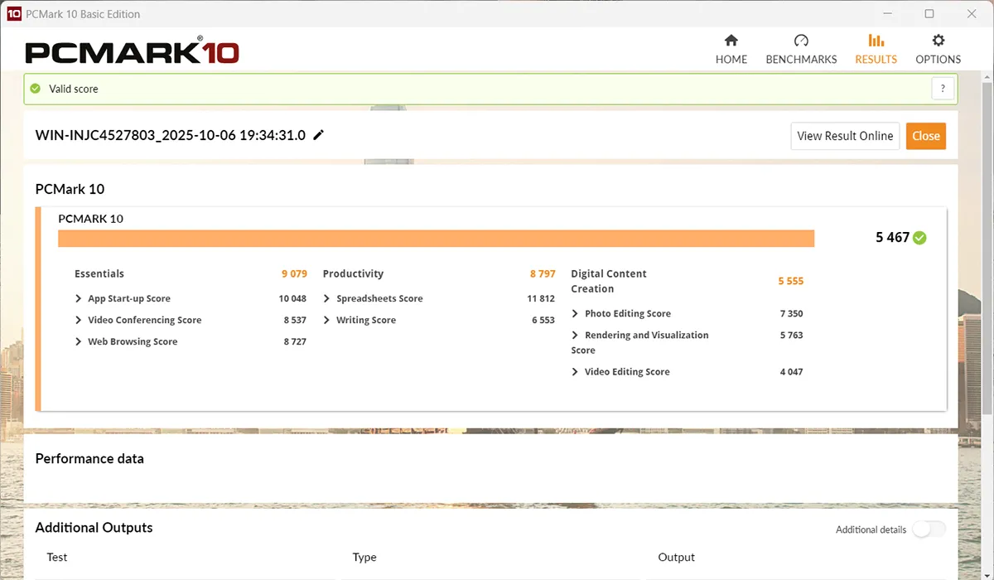Open the Options gear icon
994x580 pixels.
[x=938, y=41]
